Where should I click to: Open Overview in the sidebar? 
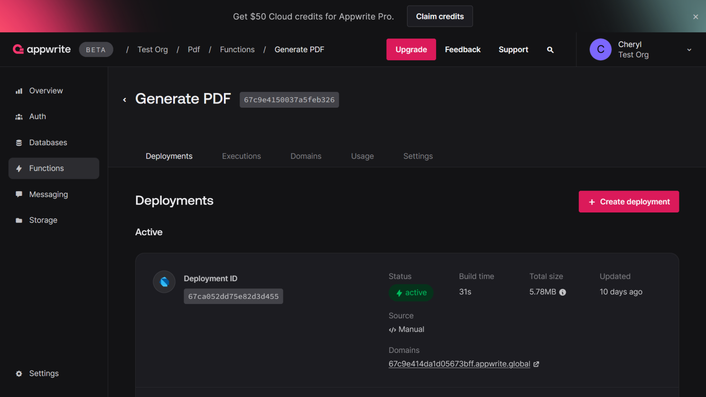pos(46,91)
